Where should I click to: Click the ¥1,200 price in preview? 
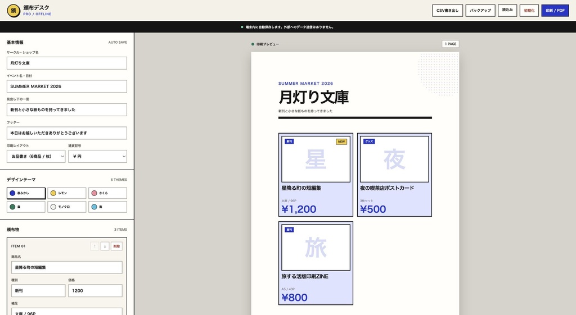[x=299, y=209]
